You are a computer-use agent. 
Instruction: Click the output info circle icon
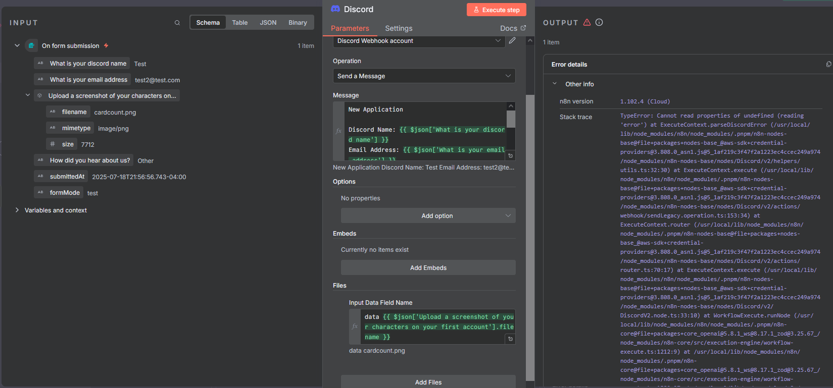point(599,22)
